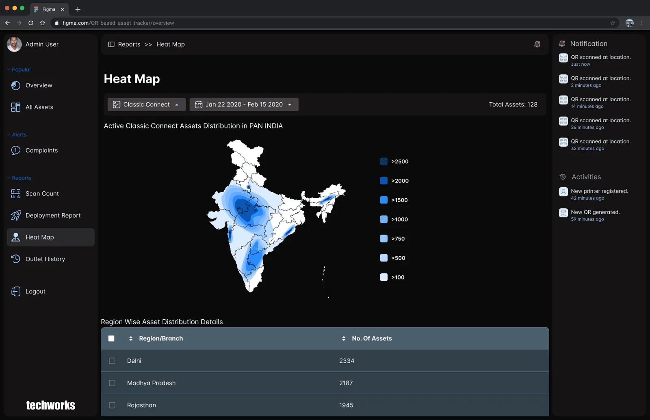Screen dimensions: 650x420
Task: Click the 2334 asset count cell
Action: point(347,361)
